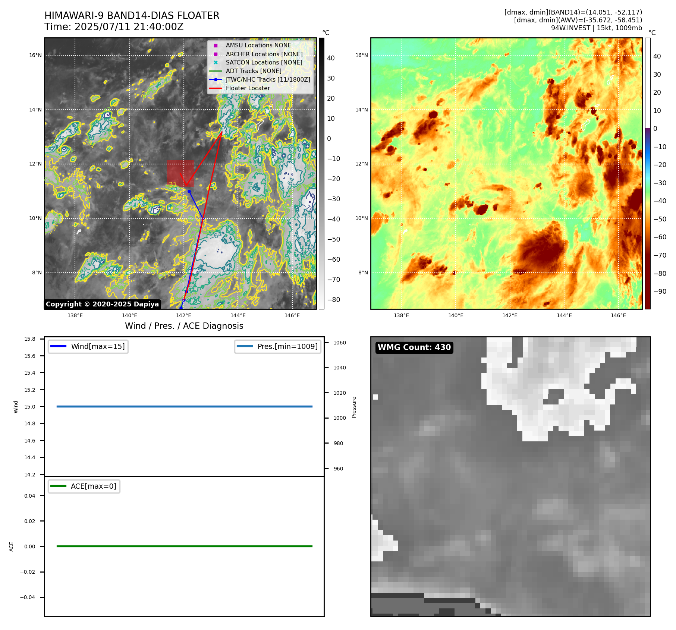Click the green ACE line in chart

click(184, 546)
